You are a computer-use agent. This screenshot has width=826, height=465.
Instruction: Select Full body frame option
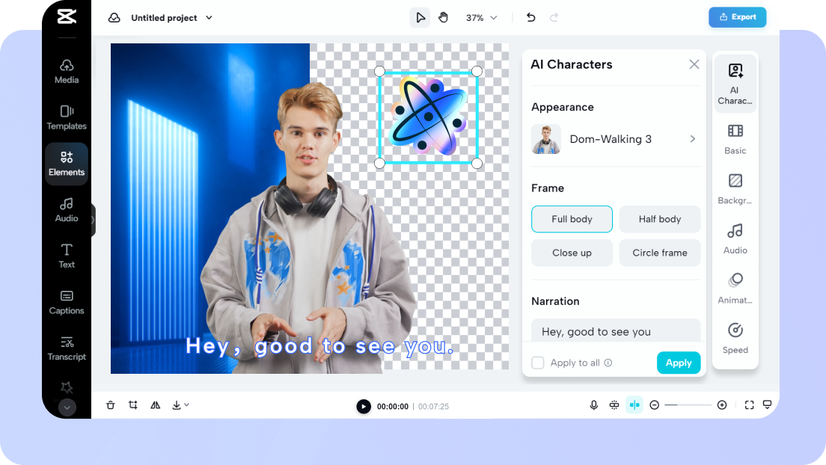(572, 219)
